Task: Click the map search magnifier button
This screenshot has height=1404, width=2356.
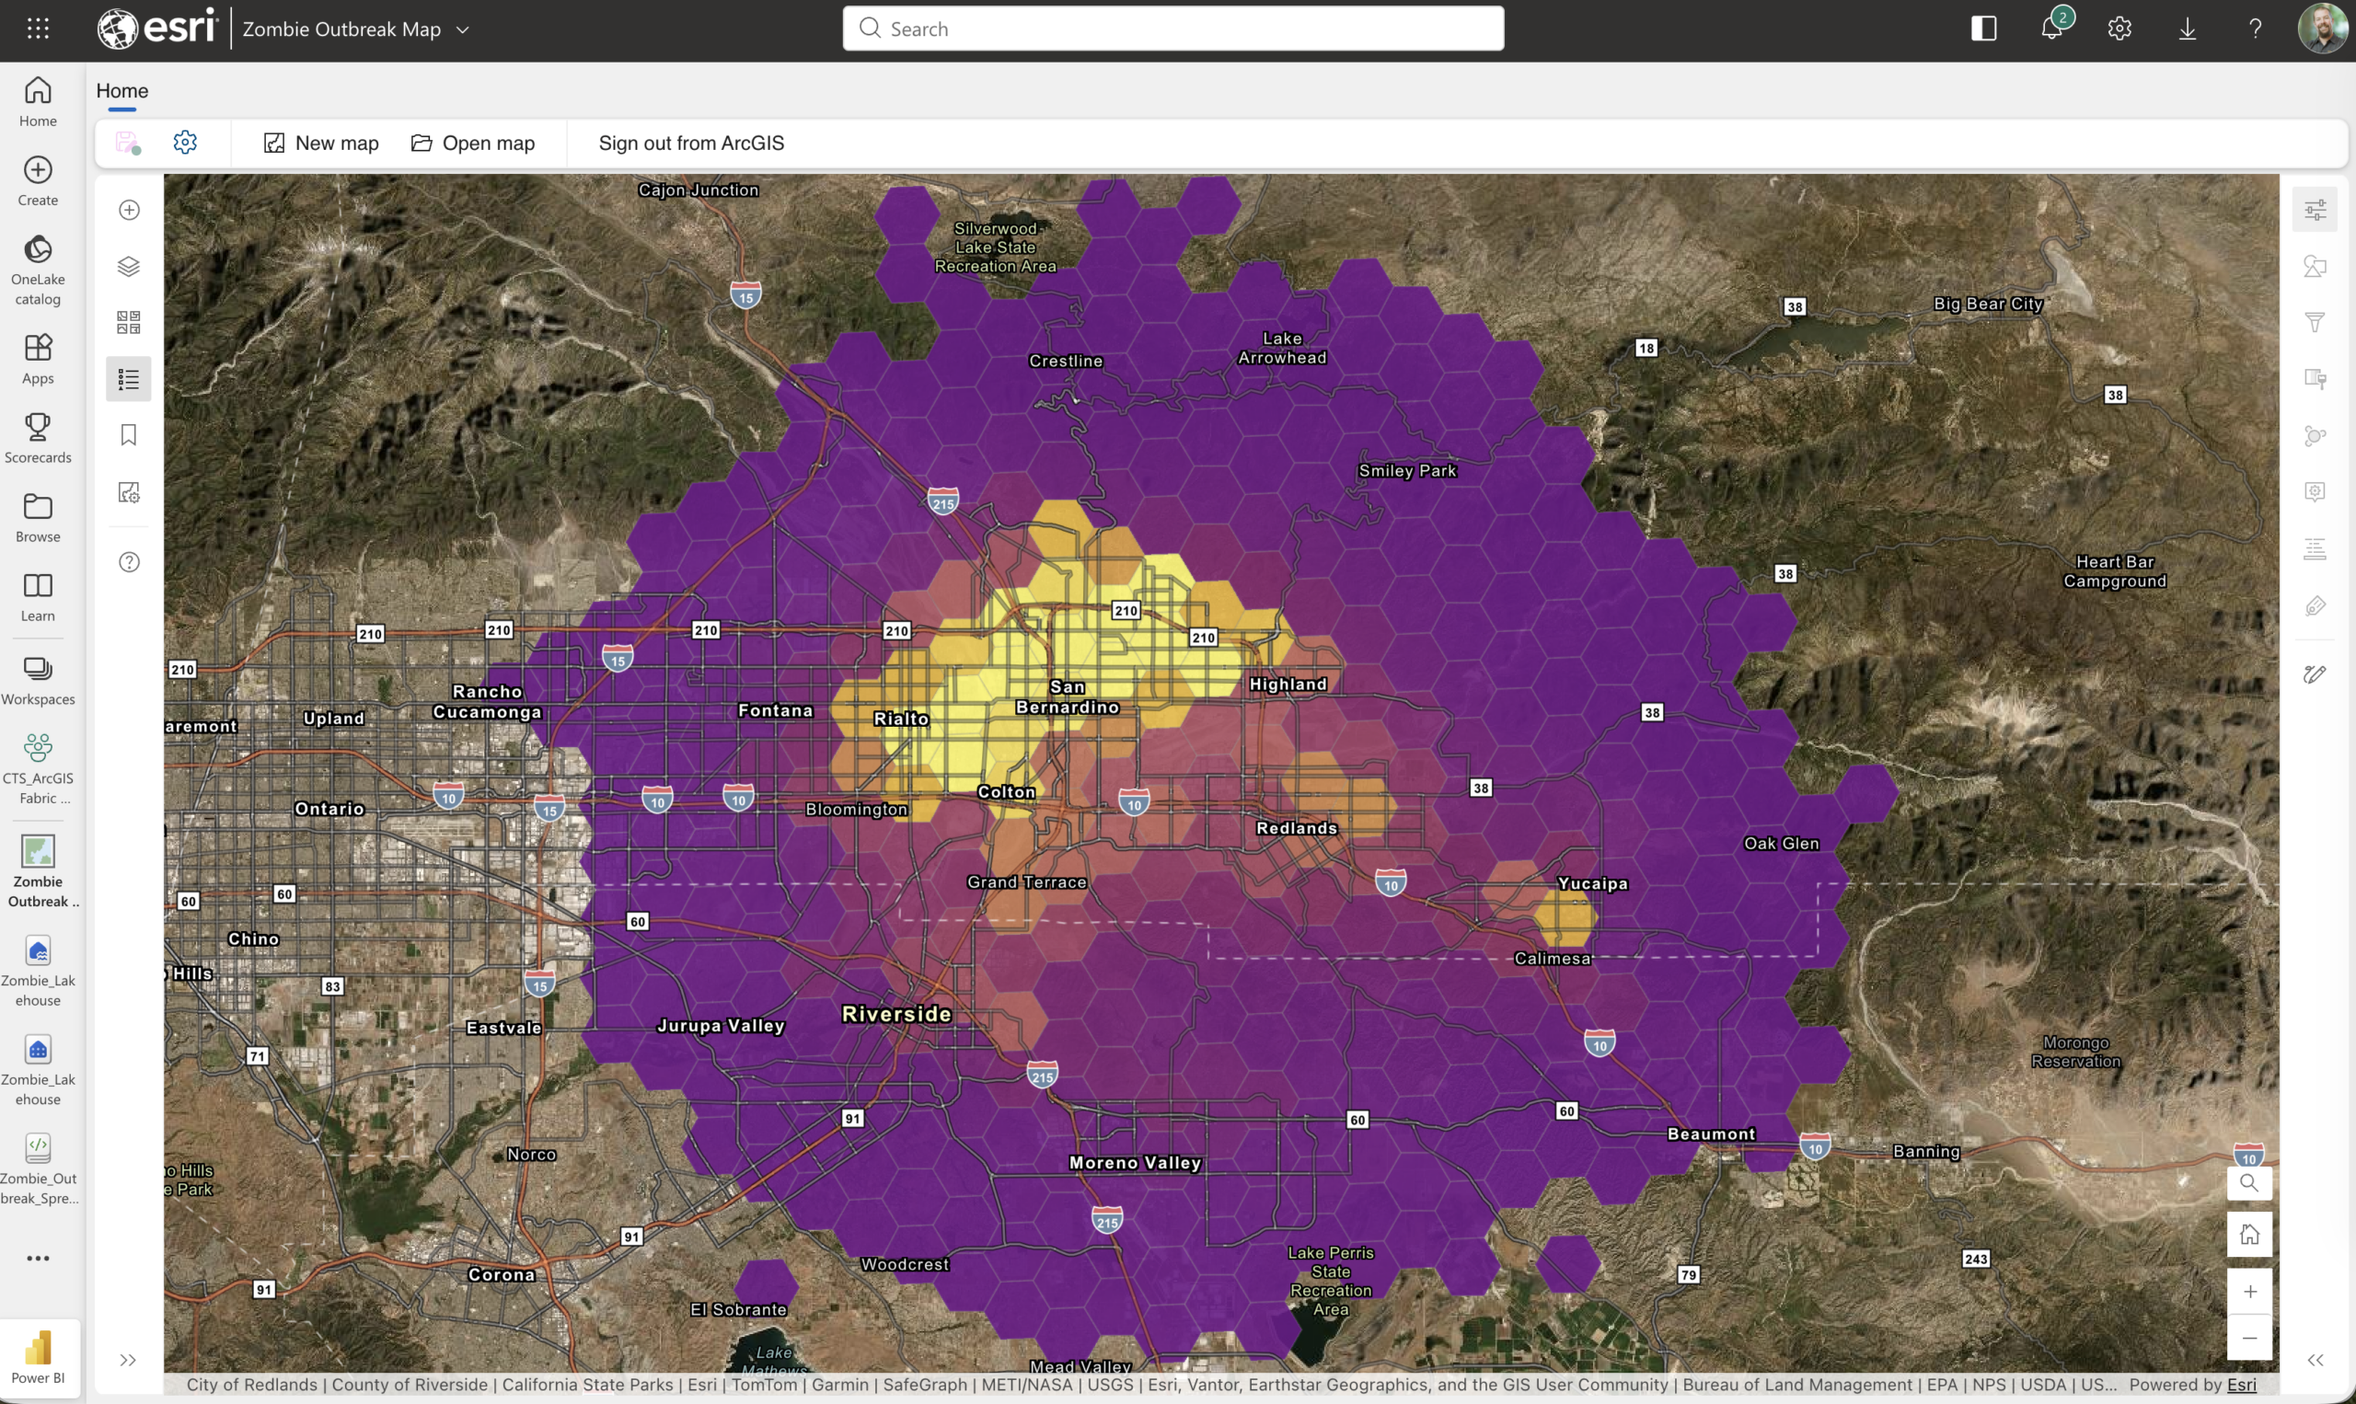Action: point(2249,1183)
